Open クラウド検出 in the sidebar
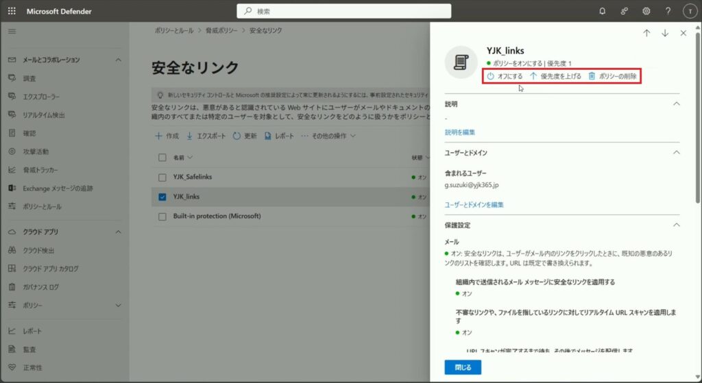This screenshot has width=702, height=383. (x=38, y=251)
